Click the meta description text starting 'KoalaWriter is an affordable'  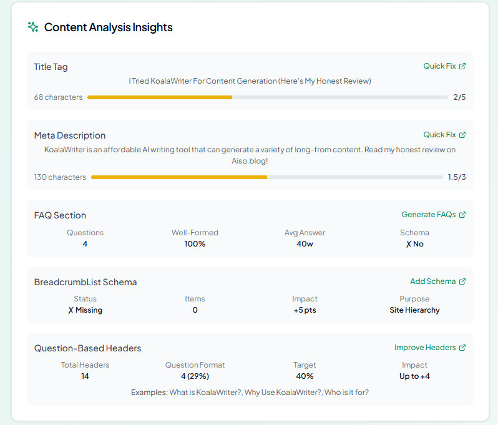250,155
